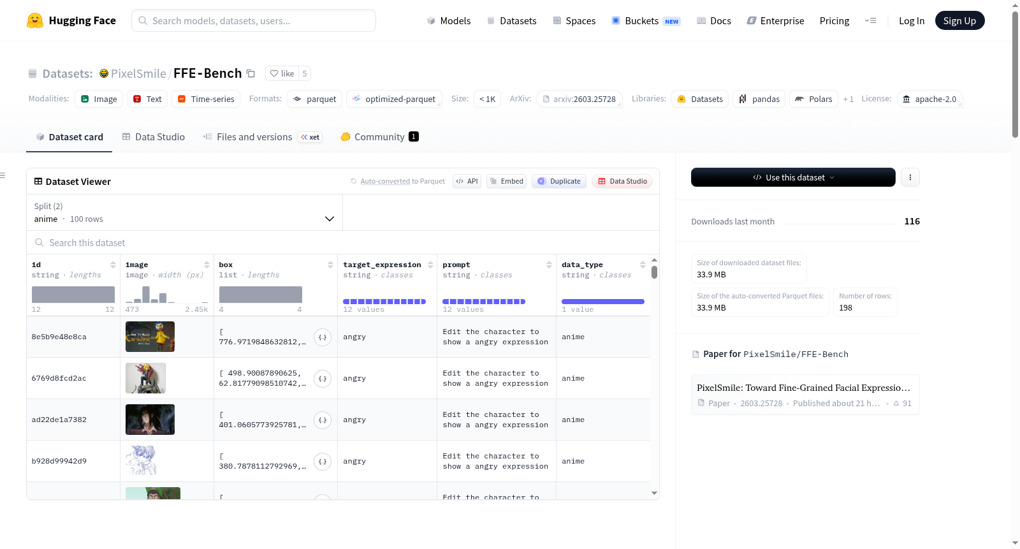Expand the box JSON for row ad22de1a7382
This screenshot has height=549, width=1020.
coord(323,420)
